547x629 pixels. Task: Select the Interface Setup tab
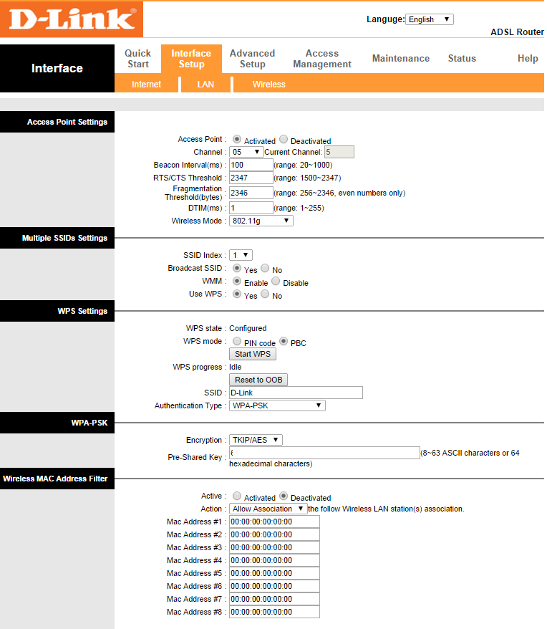(191, 59)
